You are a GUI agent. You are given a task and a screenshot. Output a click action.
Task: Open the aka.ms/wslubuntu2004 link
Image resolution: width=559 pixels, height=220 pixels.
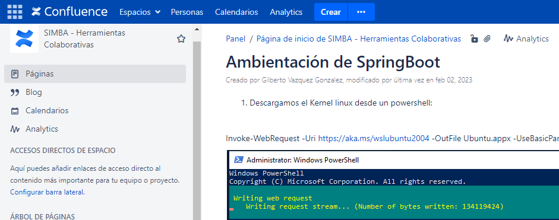374,139
